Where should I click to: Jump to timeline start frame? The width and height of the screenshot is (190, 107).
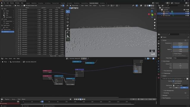coord(75,99)
